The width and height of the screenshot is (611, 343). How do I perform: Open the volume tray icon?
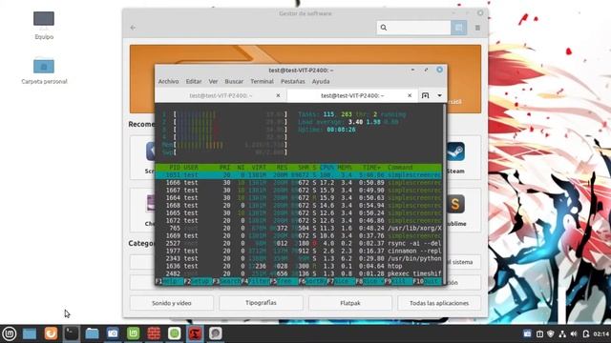pyautogui.click(x=574, y=333)
